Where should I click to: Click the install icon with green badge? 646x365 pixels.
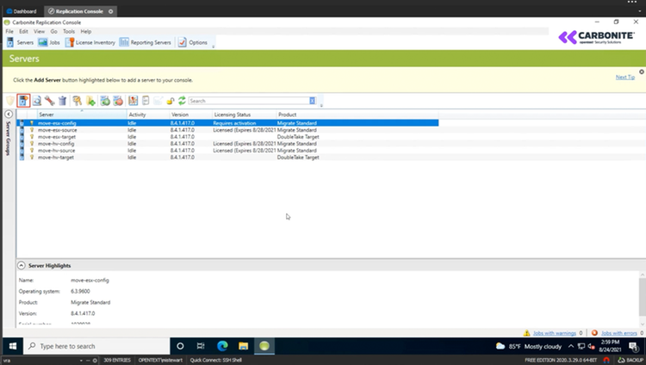pyautogui.click(x=105, y=101)
